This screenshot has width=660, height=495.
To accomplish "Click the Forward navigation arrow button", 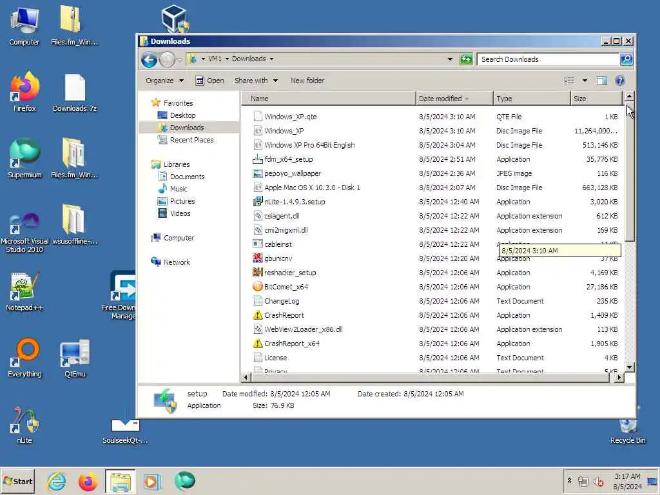I will [167, 59].
